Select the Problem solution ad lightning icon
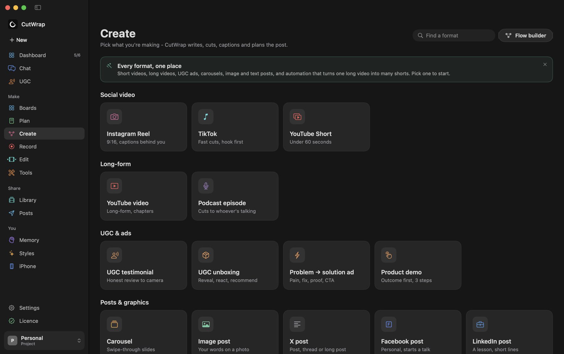Image resolution: width=564 pixels, height=354 pixels. pos(297,255)
